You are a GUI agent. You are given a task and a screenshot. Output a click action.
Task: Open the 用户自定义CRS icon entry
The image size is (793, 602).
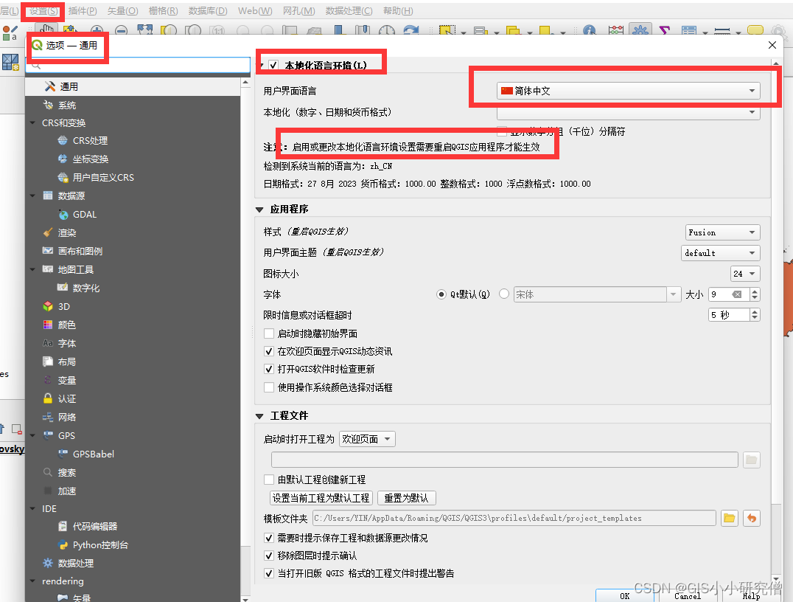tap(63, 177)
